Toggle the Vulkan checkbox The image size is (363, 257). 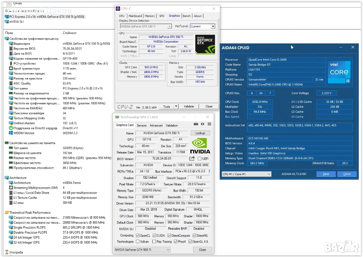coord(138,241)
